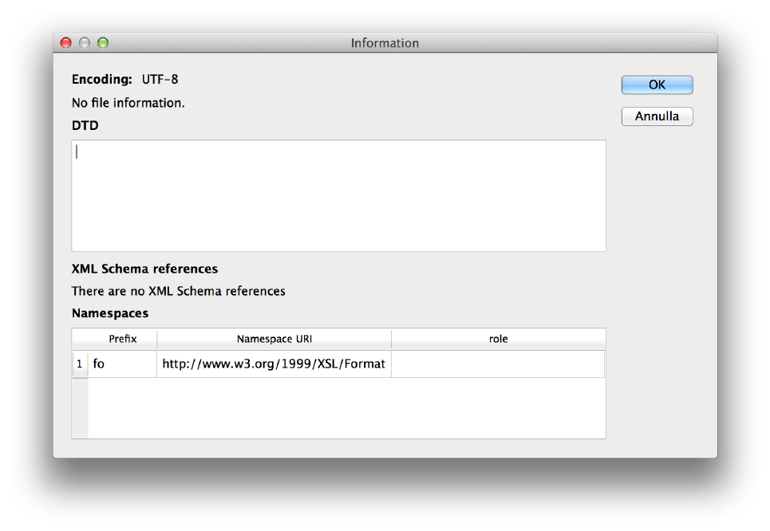
Task: Click "There are no XML Schema references" text
Action: point(178,291)
